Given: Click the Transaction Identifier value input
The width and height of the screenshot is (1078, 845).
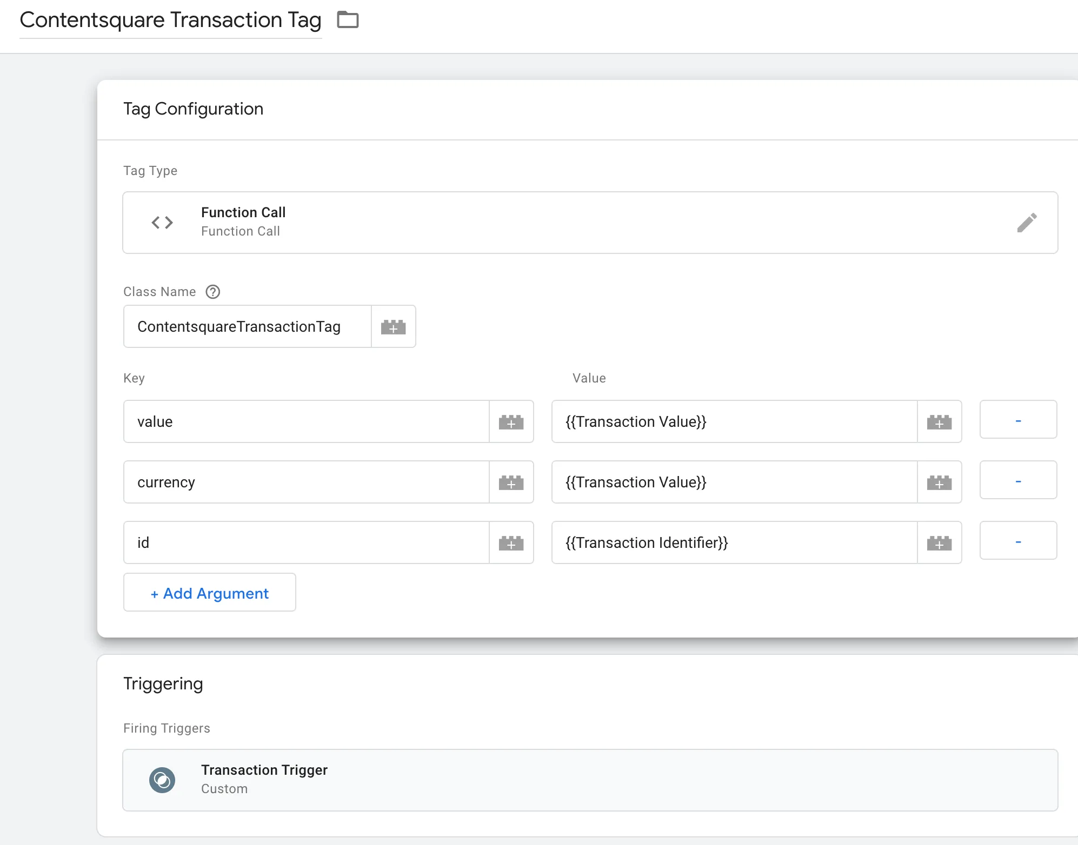Looking at the screenshot, I should click(x=734, y=543).
